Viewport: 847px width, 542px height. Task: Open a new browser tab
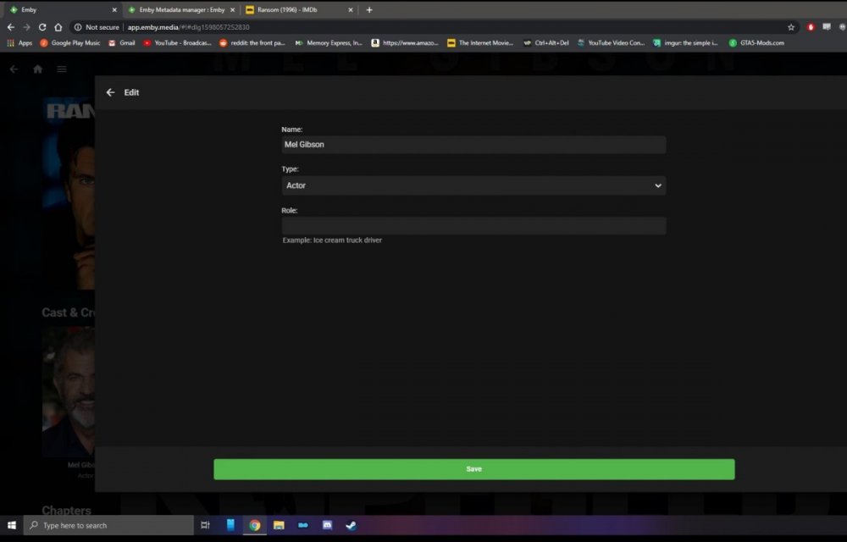[x=369, y=9]
